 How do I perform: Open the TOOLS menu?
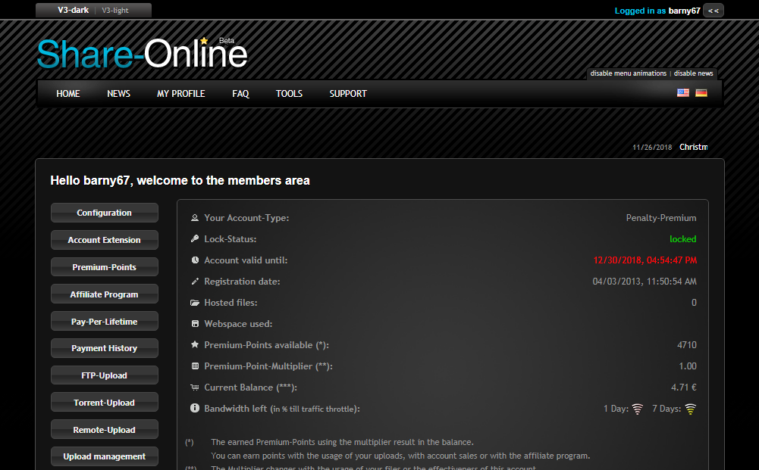(x=289, y=94)
